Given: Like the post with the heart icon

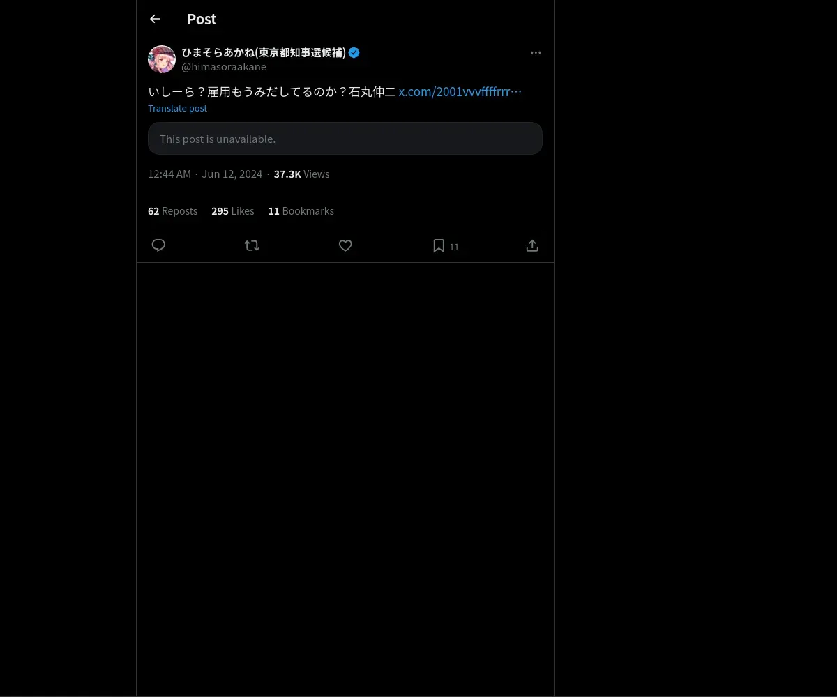Looking at the screenshot, I should point(345,245).
